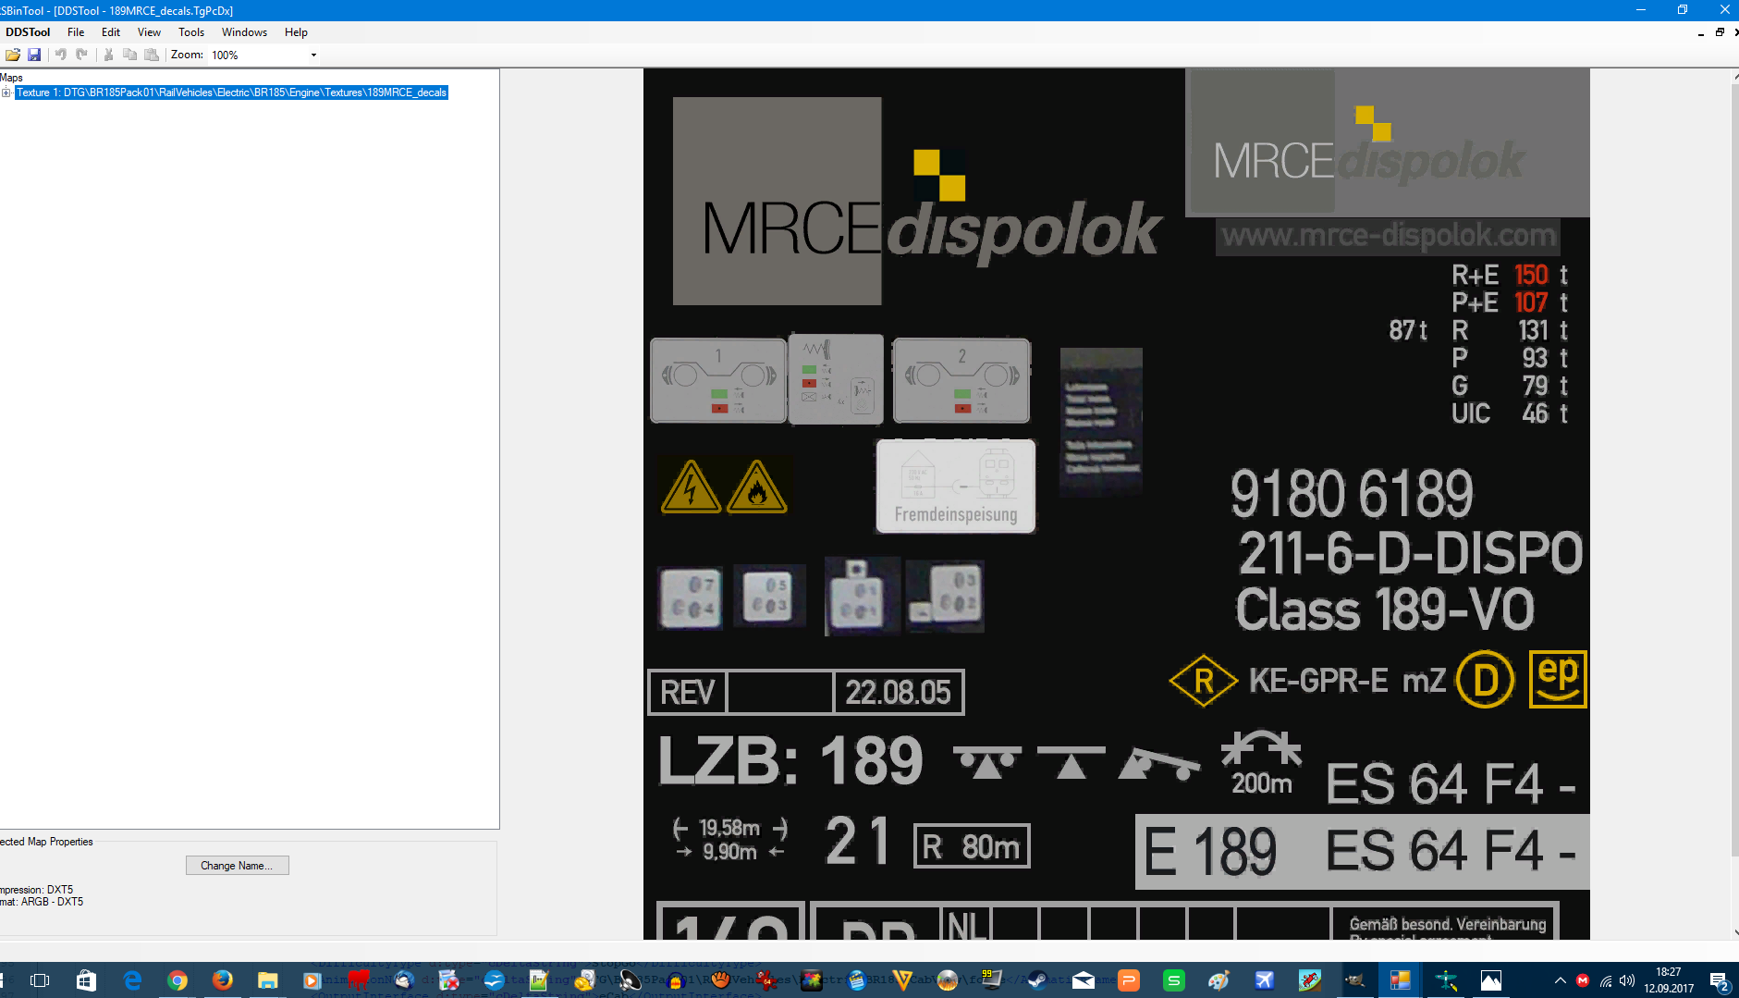
Task: Launch Microsoft Edge from the taskbar
Action: [132, 980]
